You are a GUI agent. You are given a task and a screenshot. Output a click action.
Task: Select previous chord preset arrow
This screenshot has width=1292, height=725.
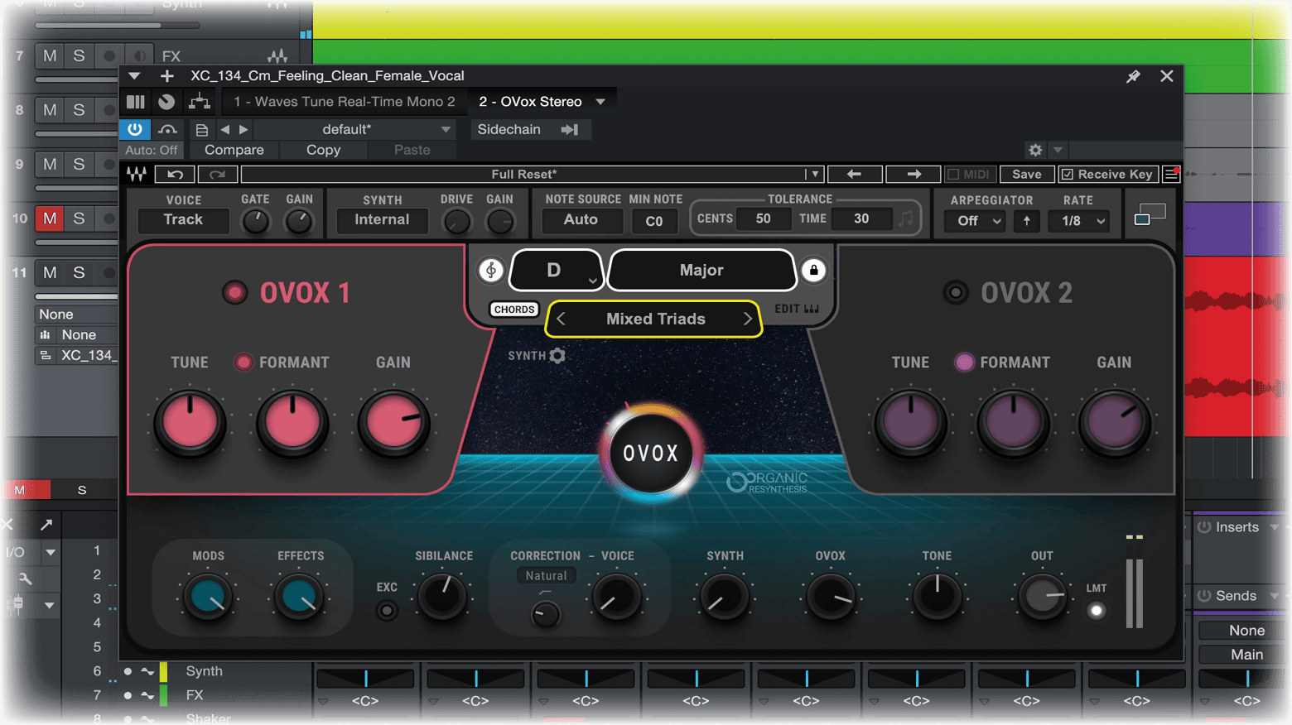pyautogui.click(x=562, y=319)
